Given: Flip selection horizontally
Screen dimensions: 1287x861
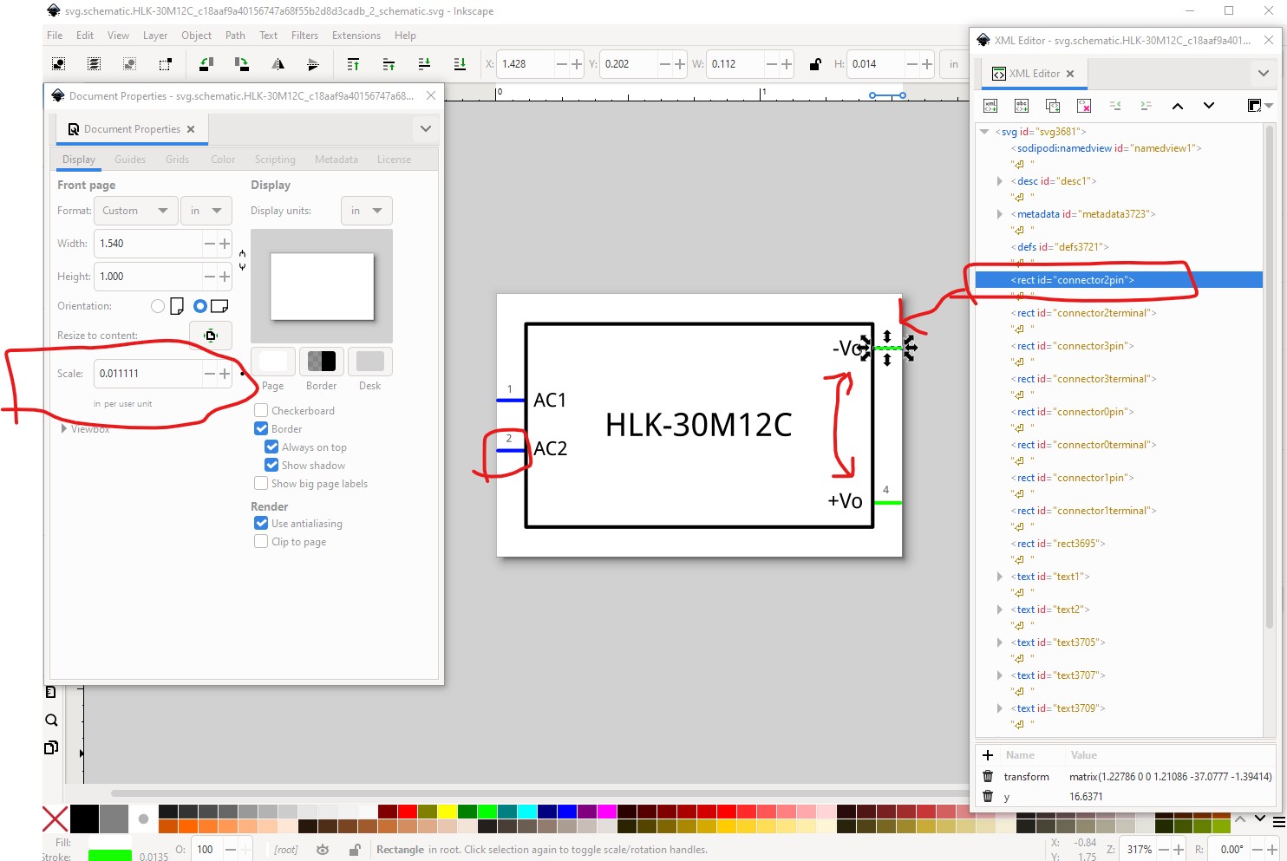Looking at the screenshot, I should [x=278, y=64].
